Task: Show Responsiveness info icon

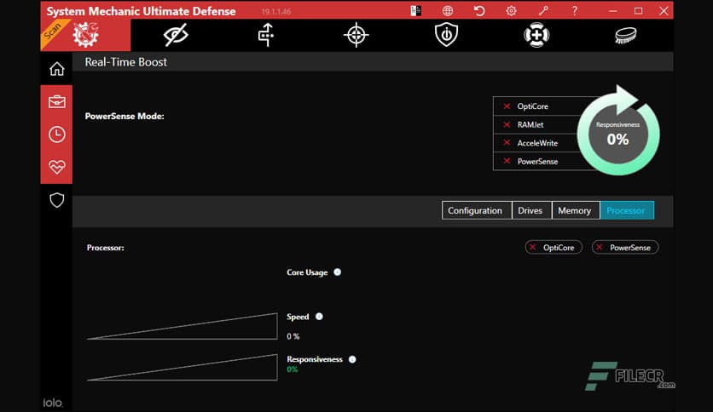Action: tap(352, 359)
